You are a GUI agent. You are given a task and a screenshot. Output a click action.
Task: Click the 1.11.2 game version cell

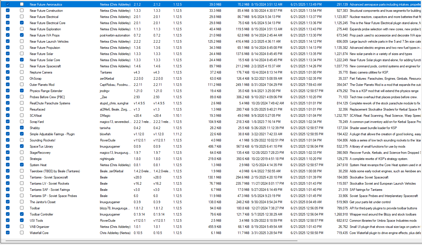click(x=177, y=134)
